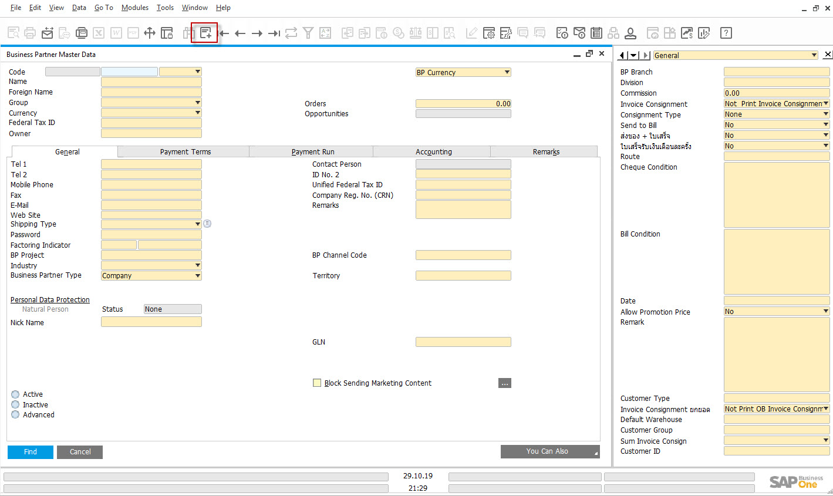Open the Industry dropdown
Image resolution: width=833 pixels, height=496 pixels.
(151, 265)
